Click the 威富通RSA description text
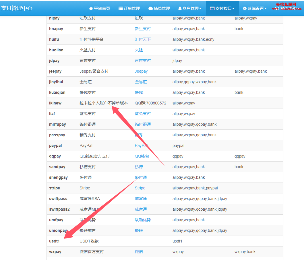 pyautogui.click(x=90, y=199)
